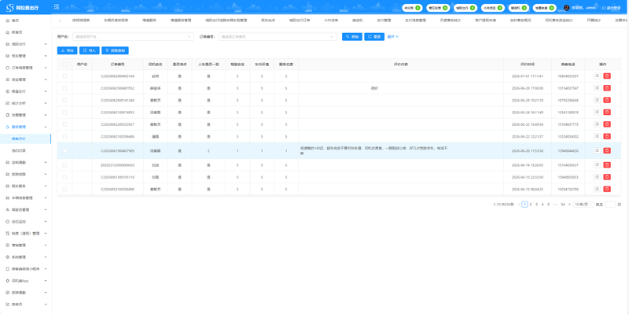This screenshot has height=314, width=629.
Task: Open the admin user avatar
Action: tap(566, 8)
